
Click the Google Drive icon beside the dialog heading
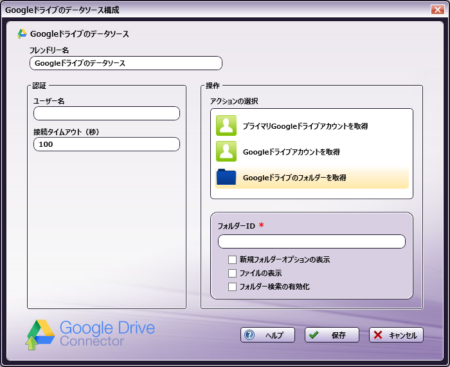point(22,34)
